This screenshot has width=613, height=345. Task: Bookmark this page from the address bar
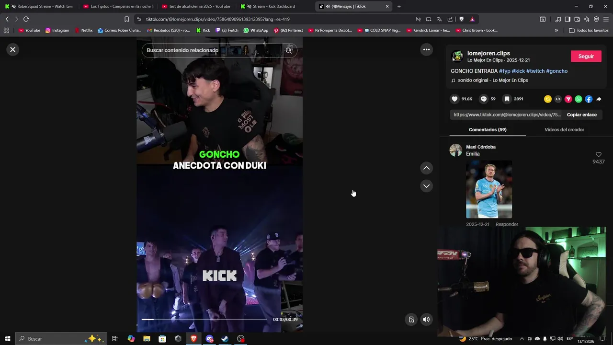(126, 19)
